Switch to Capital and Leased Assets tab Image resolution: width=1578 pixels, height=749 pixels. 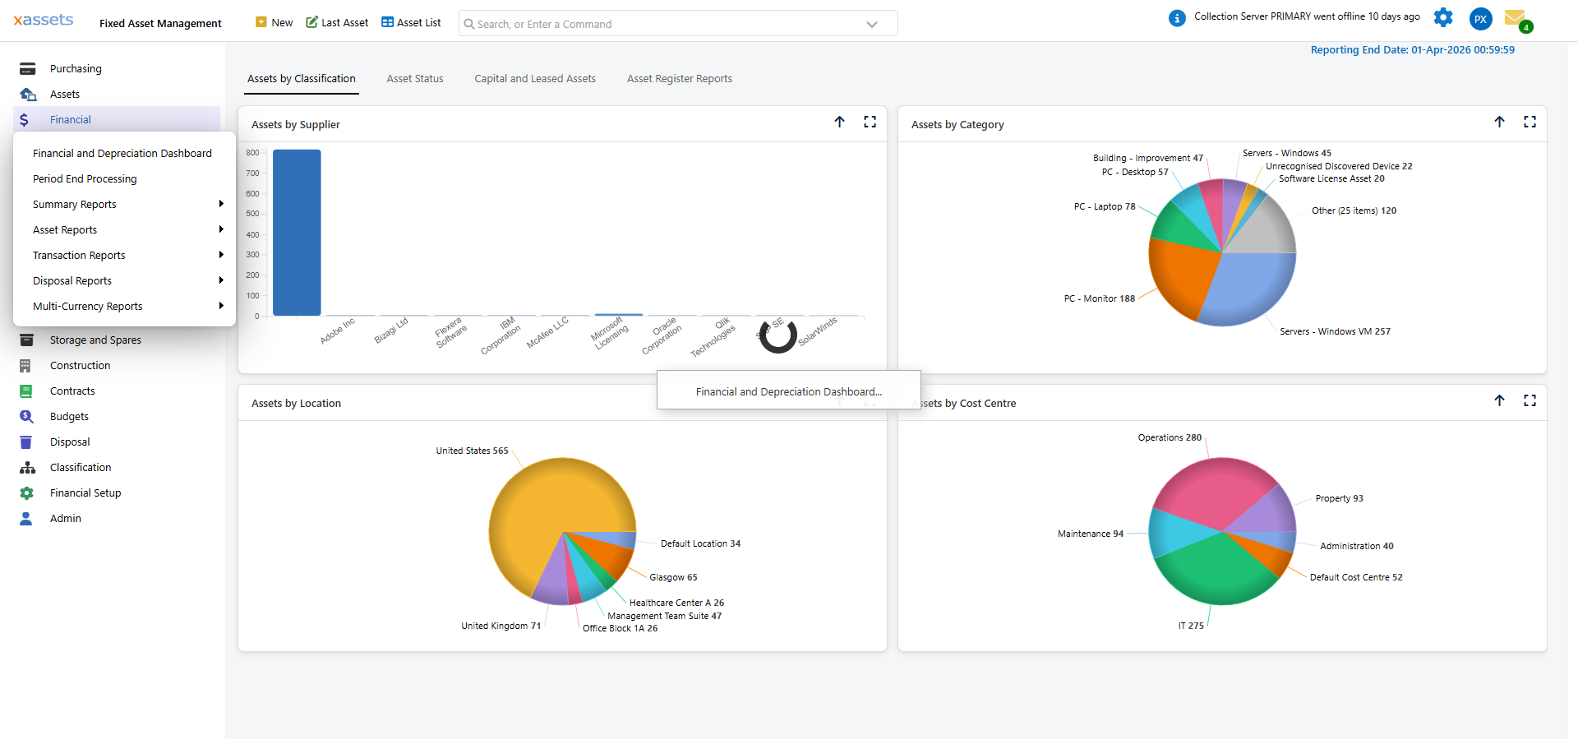[535, 79]
